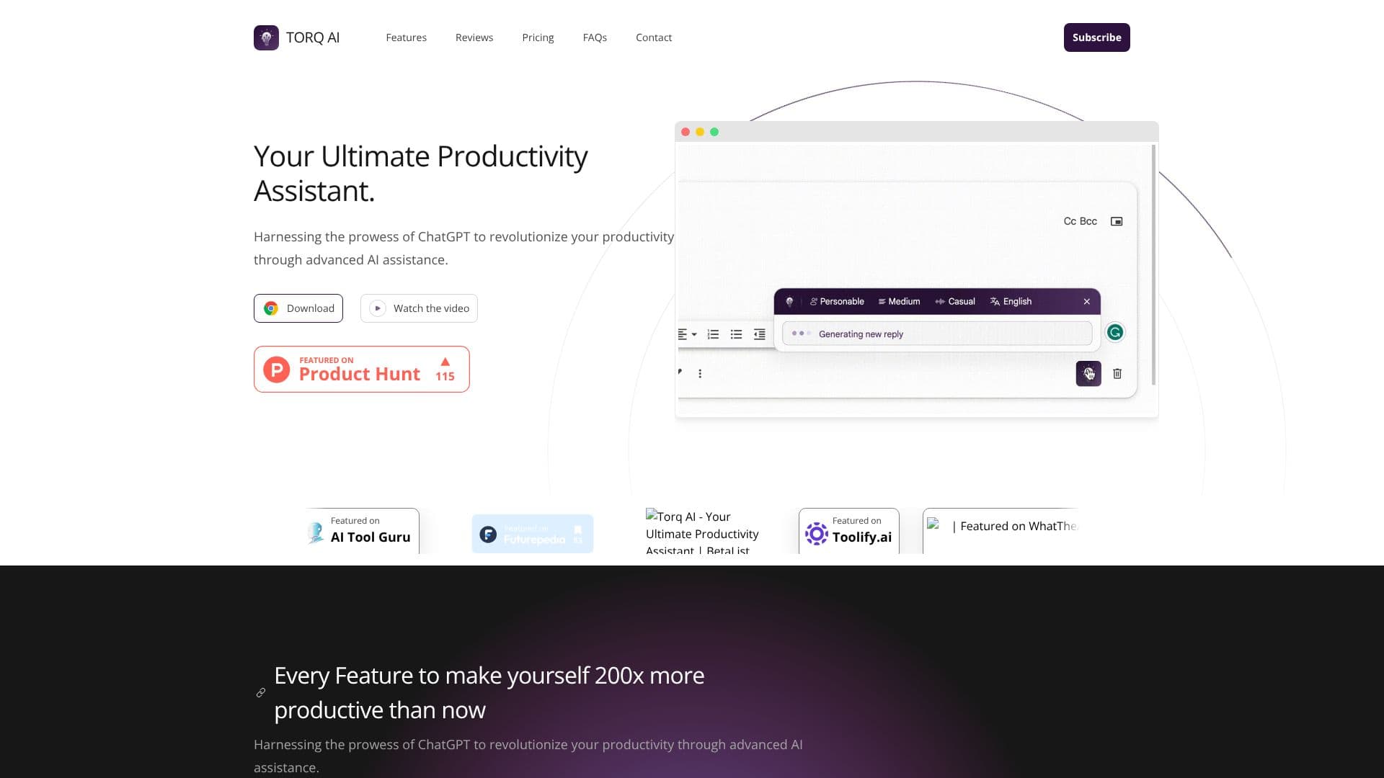1384x778 pixels.
Task: Click the Download button with Chrome icon
Action: (x=298, y=308)
